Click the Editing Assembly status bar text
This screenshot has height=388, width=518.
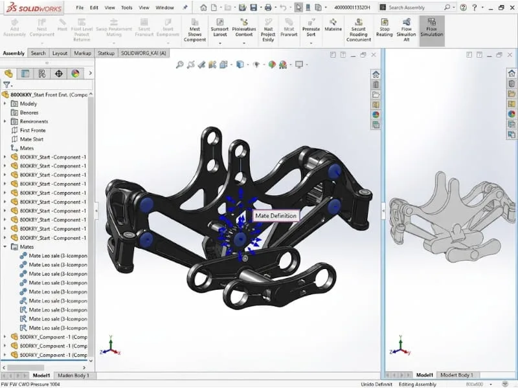(x=418, y=384)
